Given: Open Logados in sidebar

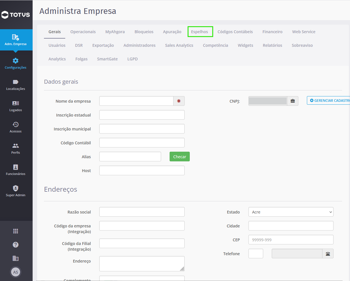Looking at the screenshot, I should click(x=16, y=106).
